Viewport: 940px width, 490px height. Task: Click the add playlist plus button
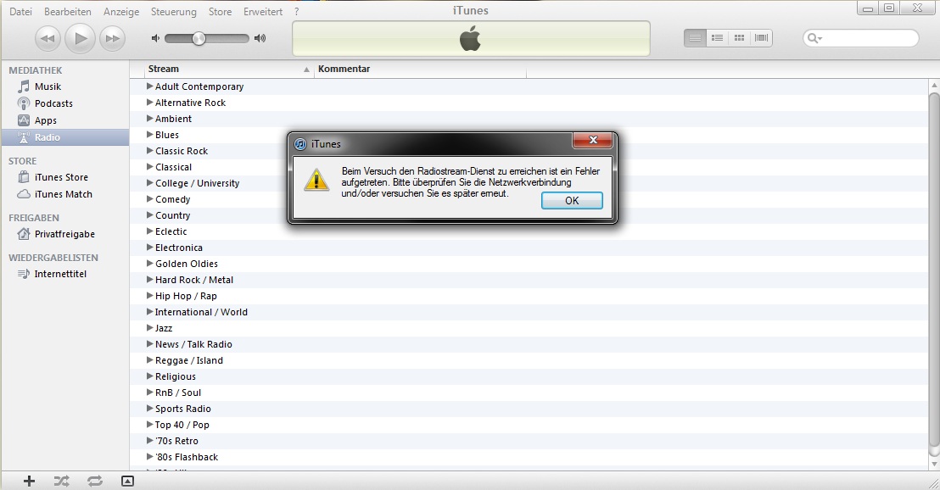point(29,481)
